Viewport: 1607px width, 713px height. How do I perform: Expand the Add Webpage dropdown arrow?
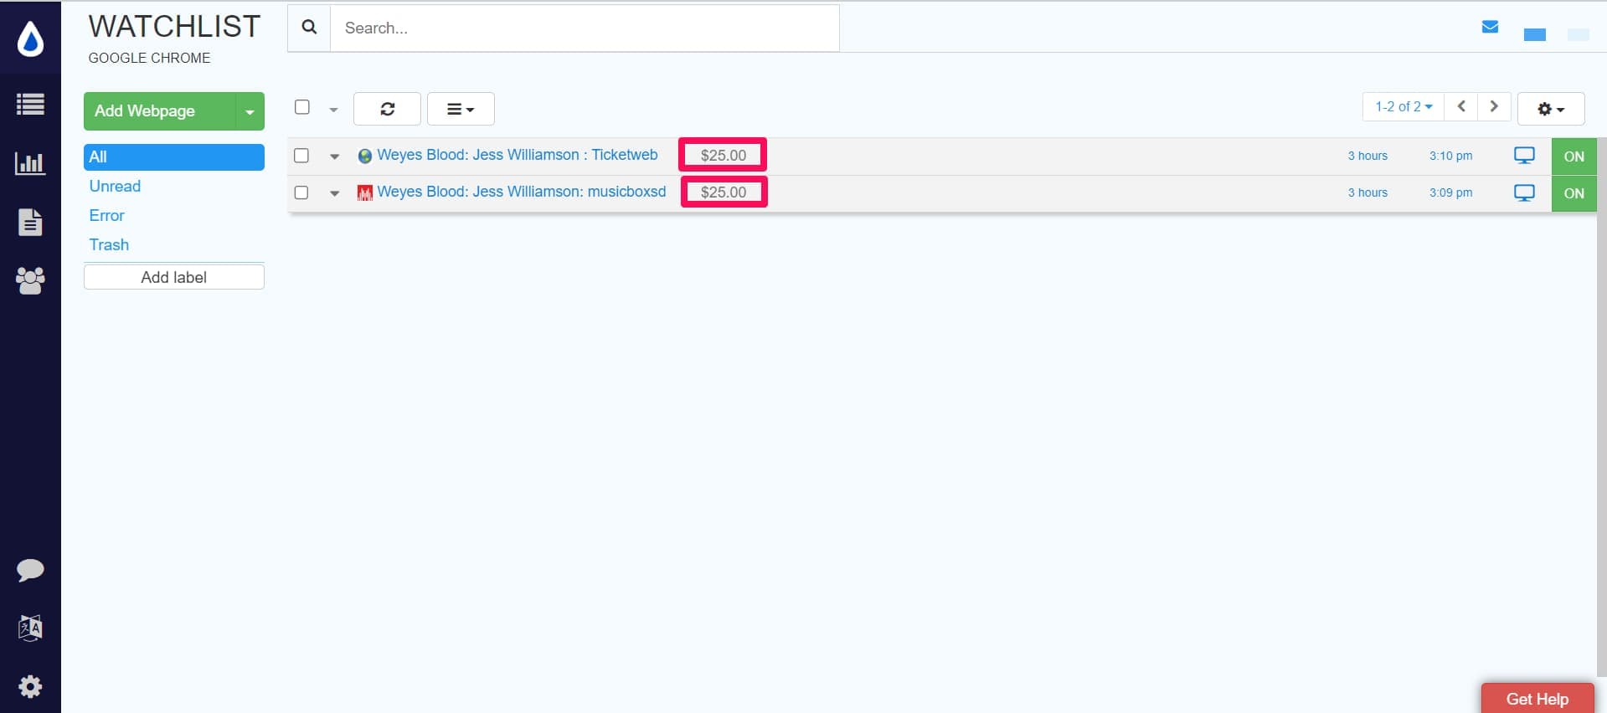coord(250,111)
